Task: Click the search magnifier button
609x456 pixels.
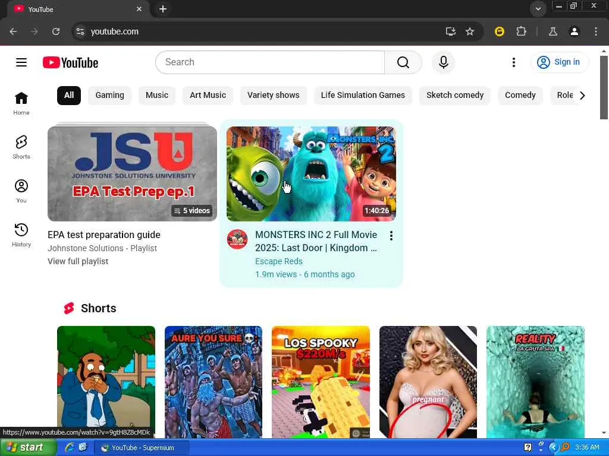Action: [403, 62]
